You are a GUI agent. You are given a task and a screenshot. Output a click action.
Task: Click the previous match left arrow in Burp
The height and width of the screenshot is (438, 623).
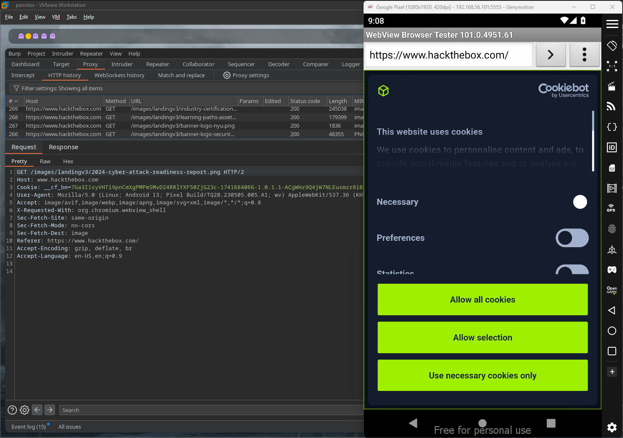(37, 410)
